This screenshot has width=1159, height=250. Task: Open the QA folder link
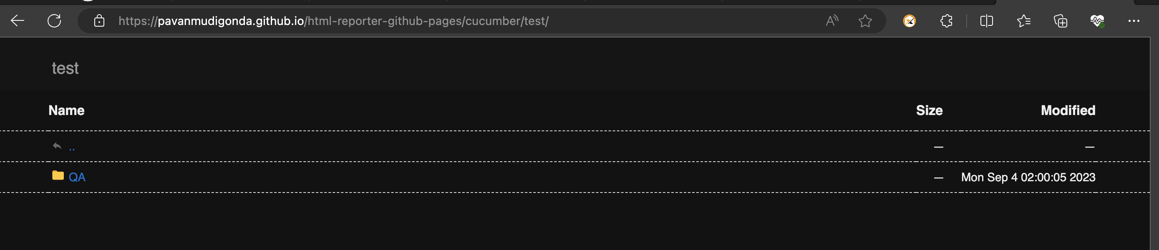coord(77,177)
